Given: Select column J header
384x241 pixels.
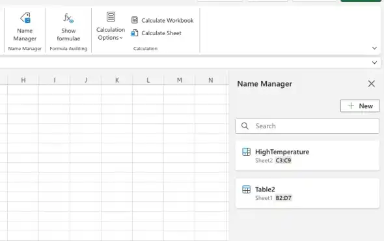Looking at the screenshot, I should (86, 80).
